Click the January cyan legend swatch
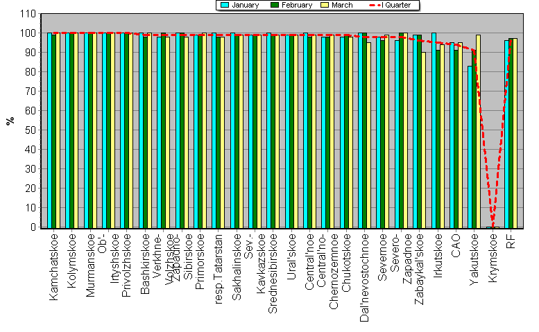The height and width of the screenshot is (332, 539). click(x=225, y=5)
